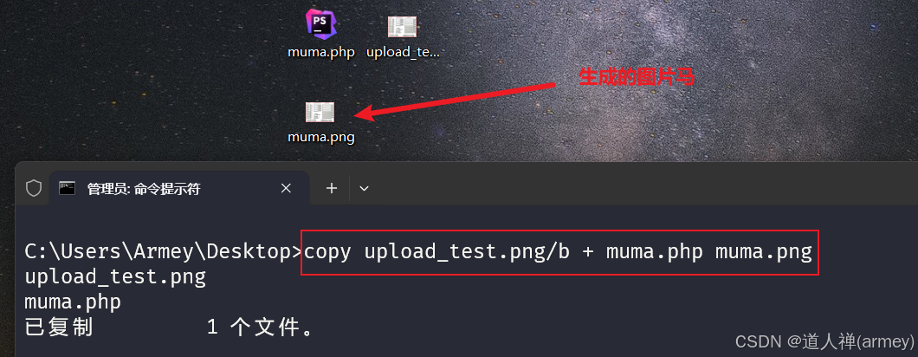Click the CSDN @道人禅(armey) watermark

pos(824,341)
